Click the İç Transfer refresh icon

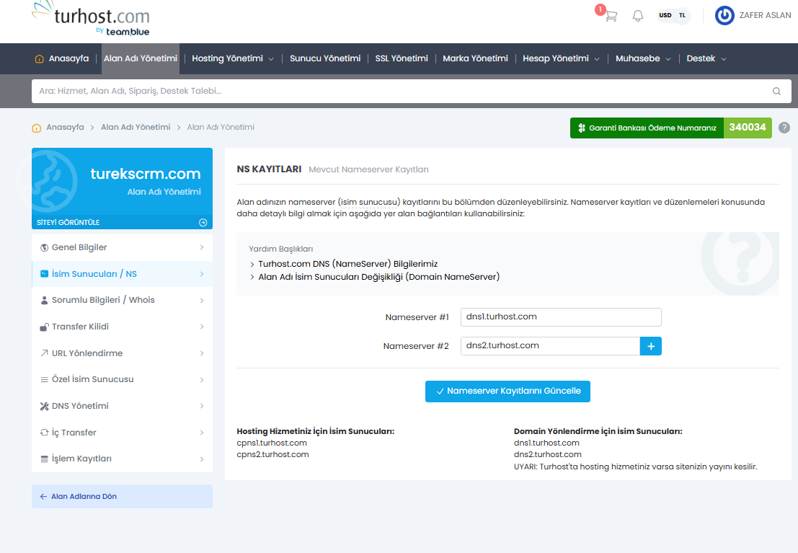pos(44,433)
